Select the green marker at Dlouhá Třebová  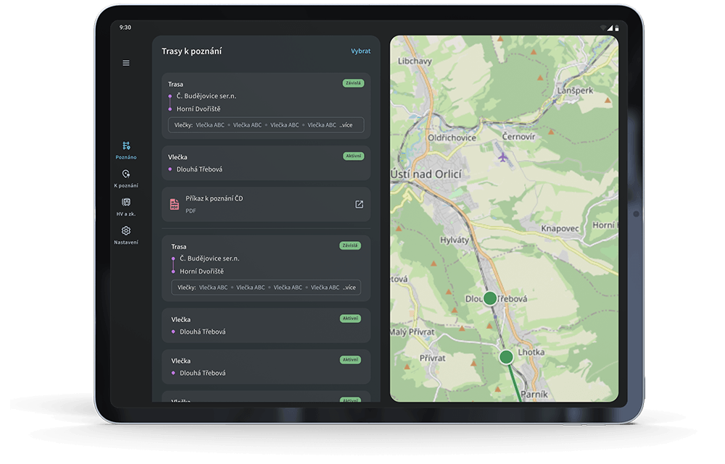(490, 298)
